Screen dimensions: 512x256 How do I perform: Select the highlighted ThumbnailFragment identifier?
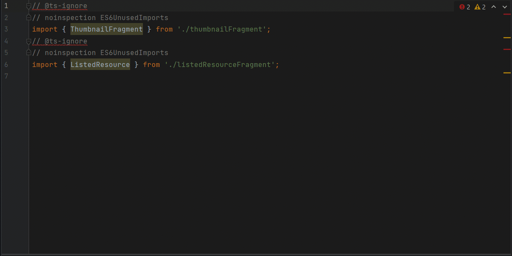point(106,29)
